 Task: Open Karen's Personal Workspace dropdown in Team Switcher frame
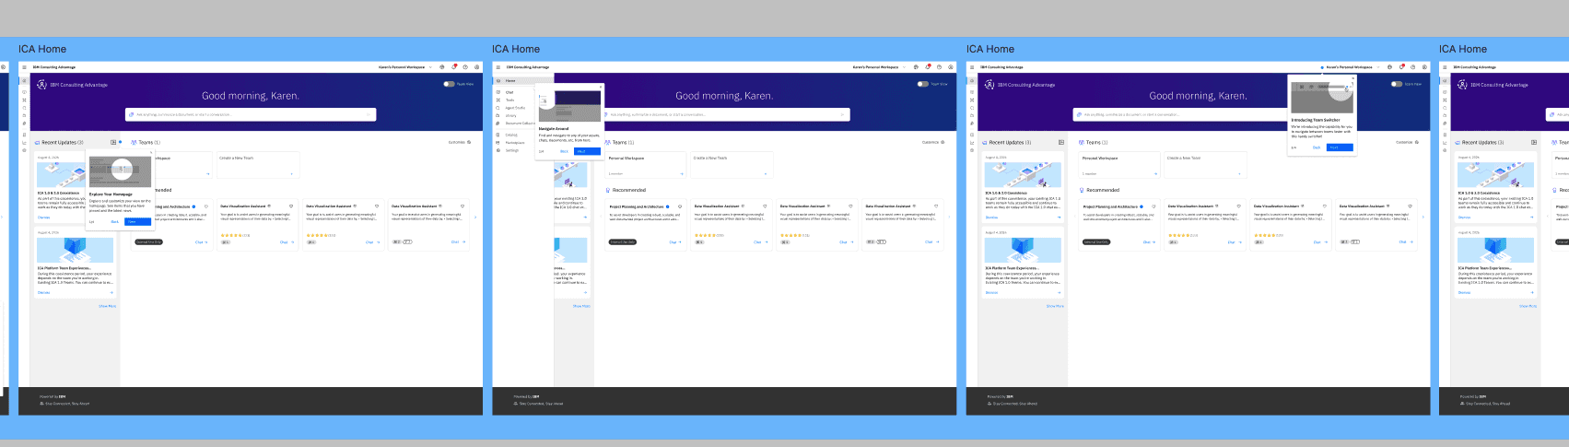pos(1352,67)
